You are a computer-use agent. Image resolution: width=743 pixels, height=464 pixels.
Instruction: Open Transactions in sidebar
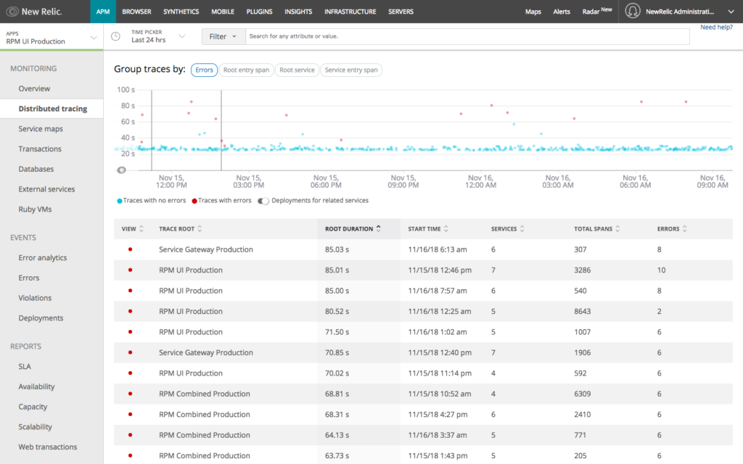(40, 149)
